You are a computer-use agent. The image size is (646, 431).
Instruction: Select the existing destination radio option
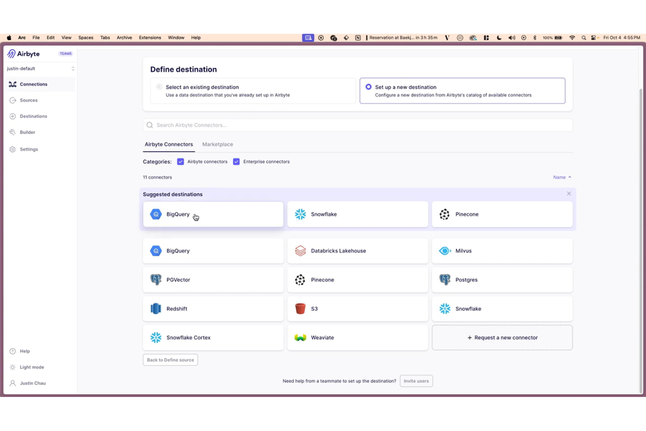tap(159, 87)
